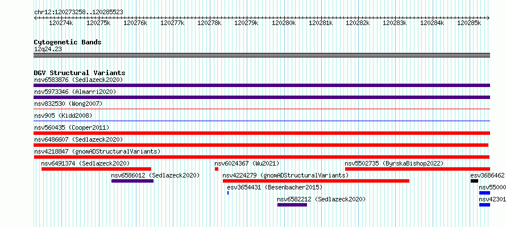Image resolution: width=506 pixels, height=227 pixels.
Task: Open nsv6486607 (Sedlazeck2020) label
Action: (78, 139)
